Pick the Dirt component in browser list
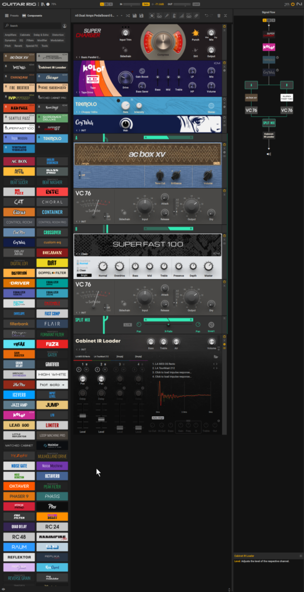 [52, 263]
